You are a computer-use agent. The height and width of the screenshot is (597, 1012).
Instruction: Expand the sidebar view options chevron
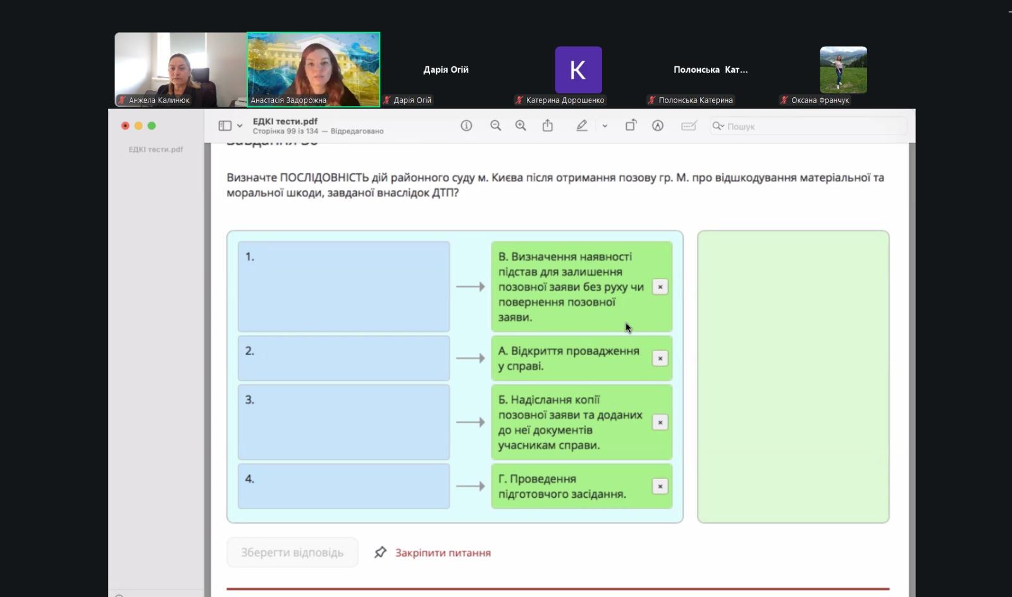240,126
